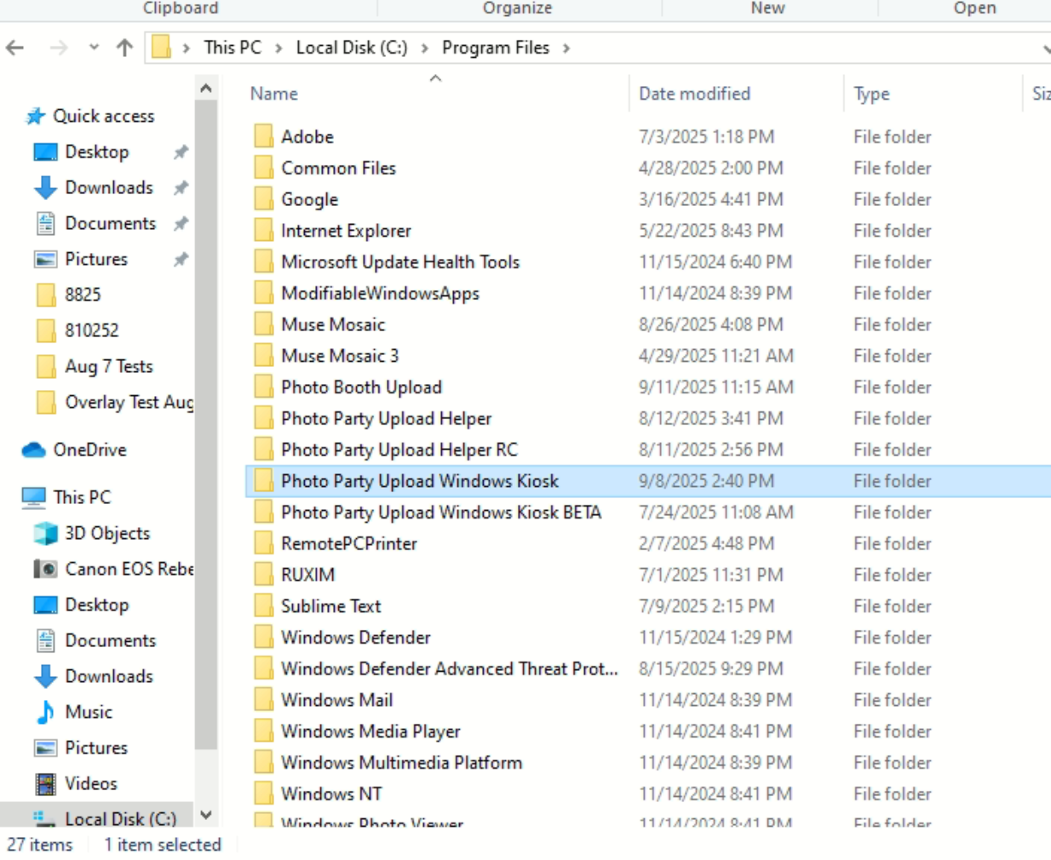Select the Internet Explorer folder

point(346,231)
